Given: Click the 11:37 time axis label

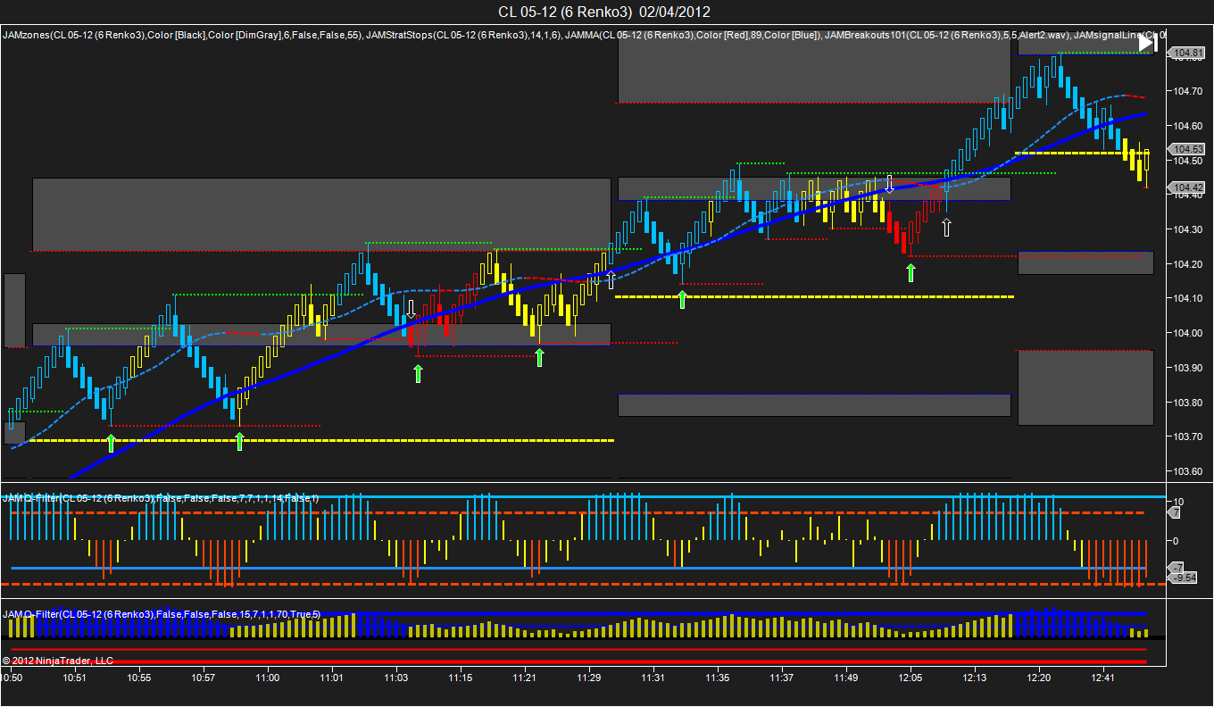Looking at the screenshot, I should (781, 678).
